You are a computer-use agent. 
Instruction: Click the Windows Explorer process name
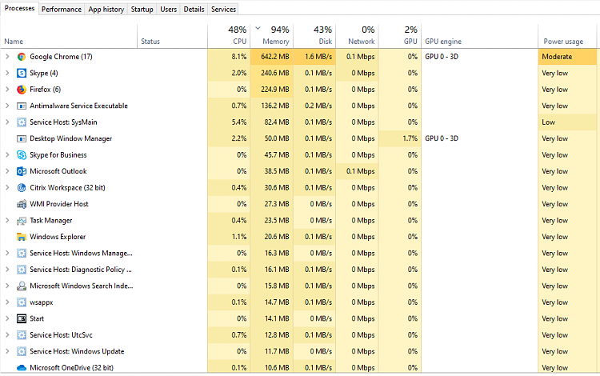coord(58,237)
